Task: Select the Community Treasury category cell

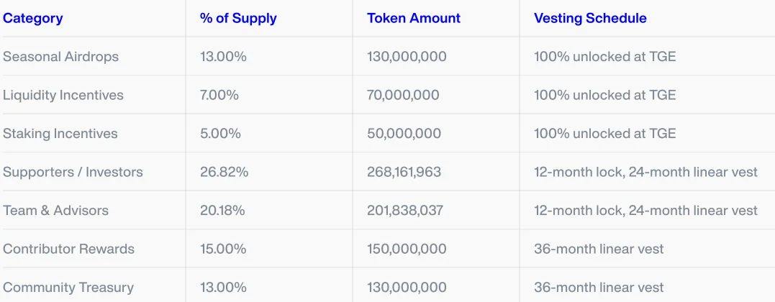Action: click(68, 287)
